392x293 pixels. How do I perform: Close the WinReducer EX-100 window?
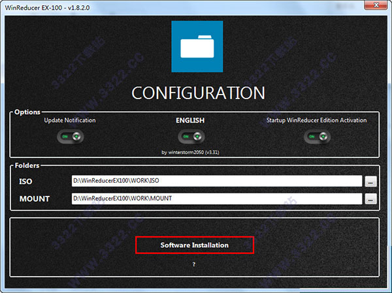coord(376,5)
